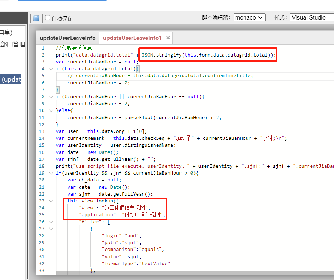This screenshot has height=280, width=334.
Task: Close the updateUserLeaveInfo1 tab
Action: [168, 38]
